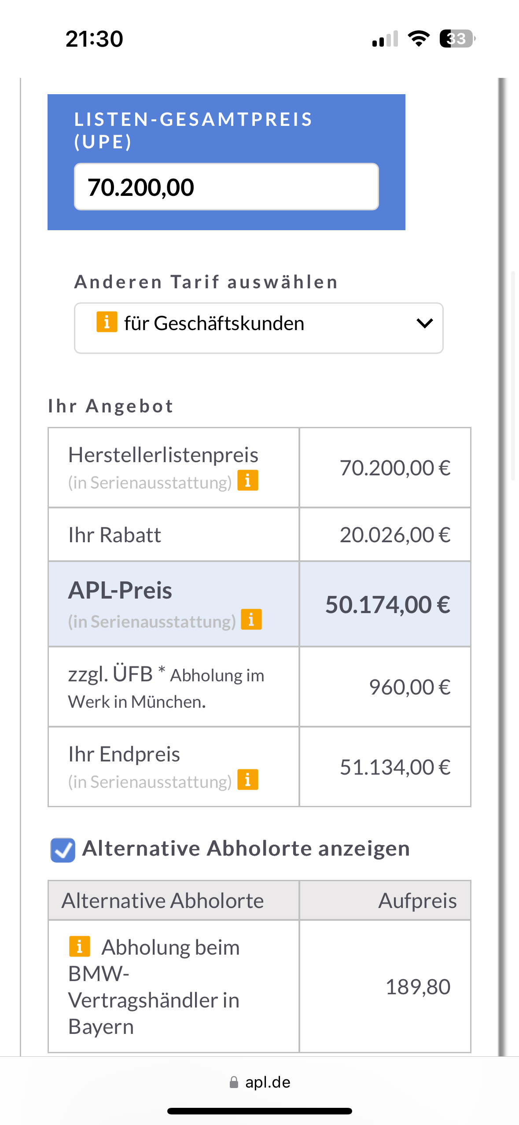Open info icon next to Herstellerlistenpreis
519x1125 pixels.
coord(248,480)
